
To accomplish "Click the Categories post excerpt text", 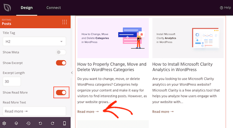I will tap(112, 90).
